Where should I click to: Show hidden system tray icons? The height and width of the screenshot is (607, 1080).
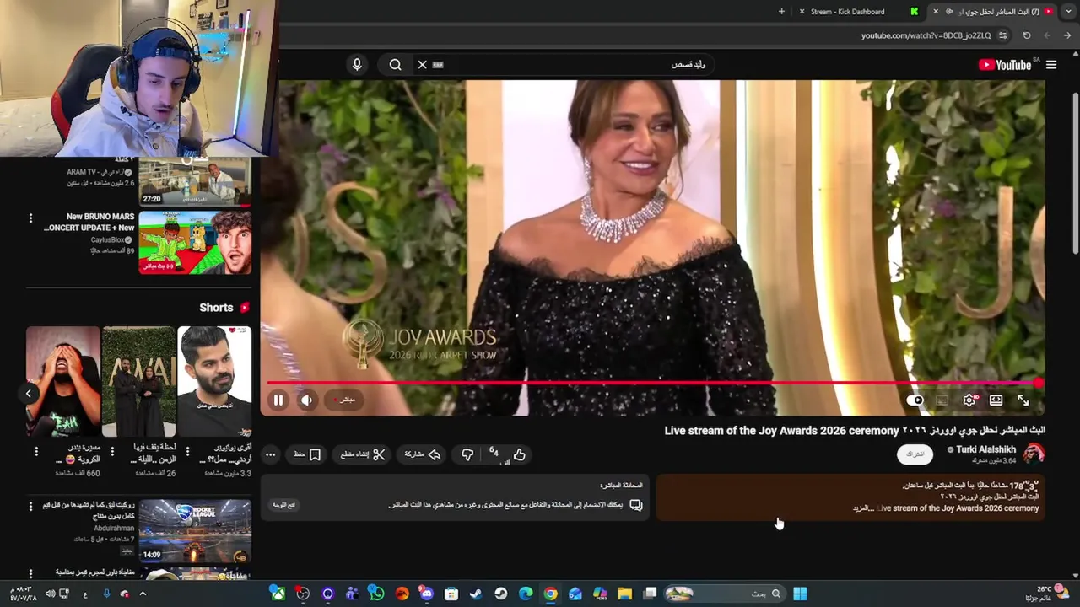click(x=143, y=594)
